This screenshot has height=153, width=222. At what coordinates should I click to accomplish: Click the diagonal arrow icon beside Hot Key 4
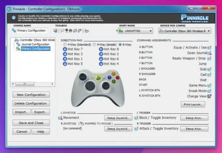pyautogui.click(x=101, y=64)
